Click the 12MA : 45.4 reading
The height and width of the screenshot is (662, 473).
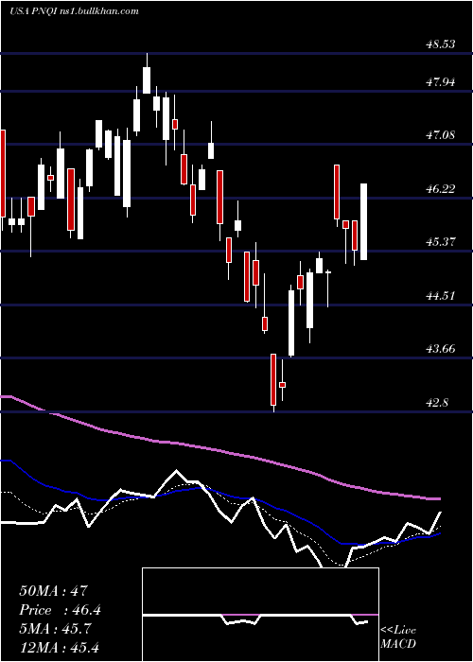[x=60, y=647]
